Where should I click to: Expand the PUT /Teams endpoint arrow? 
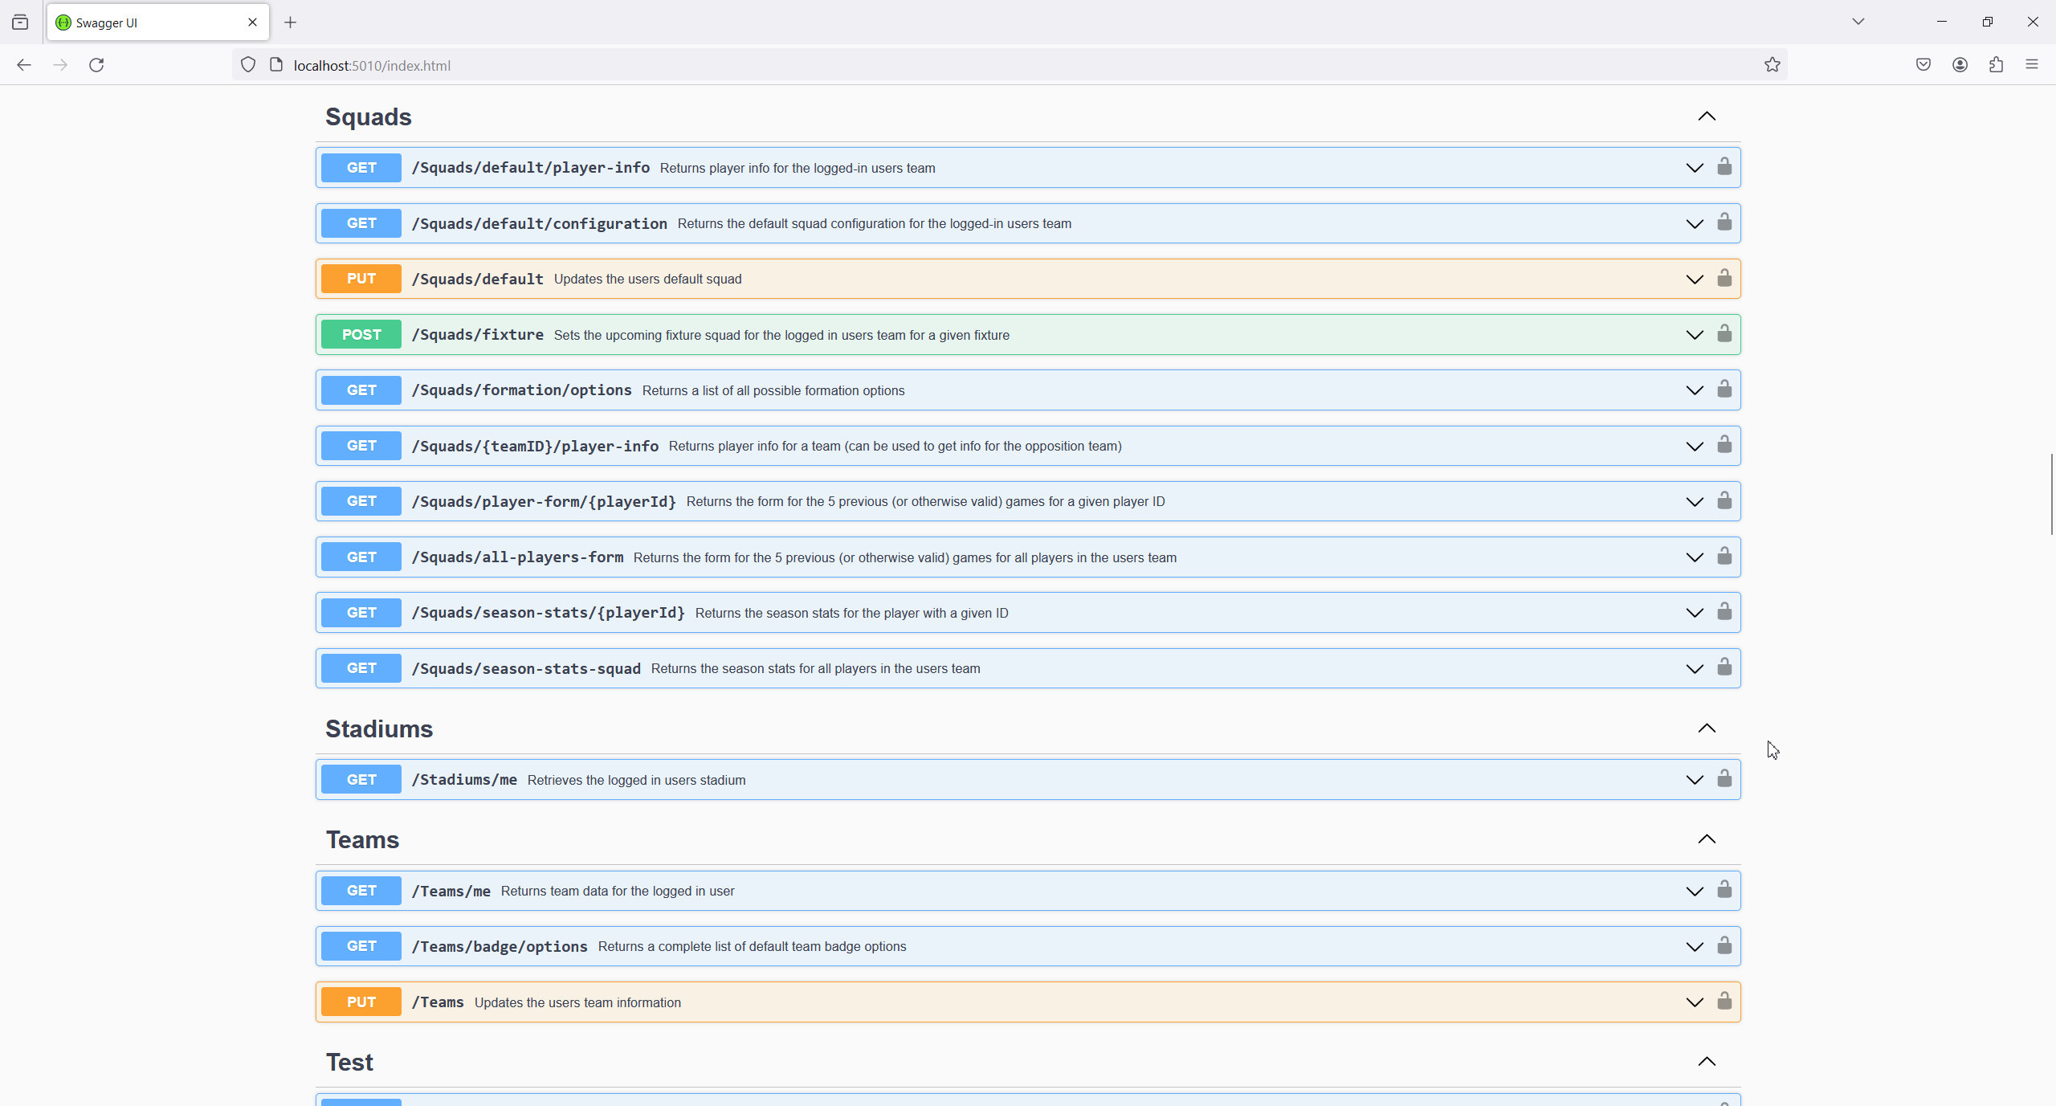click(1695, 1002)
